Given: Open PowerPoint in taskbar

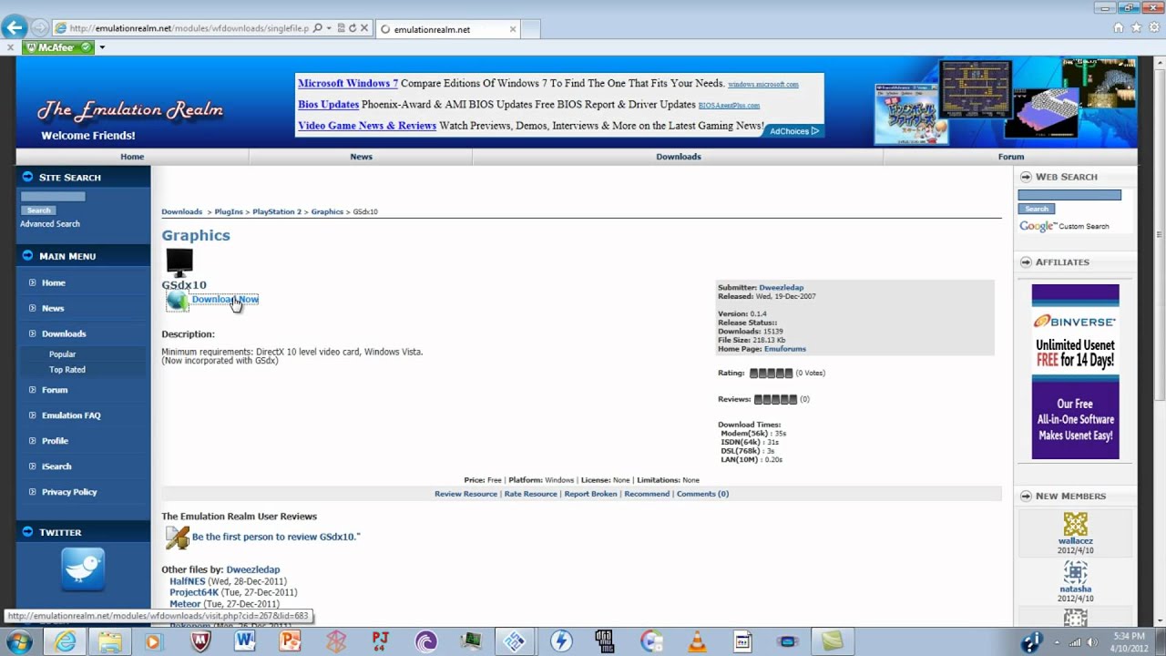Looking at the screenshot, I should pyautogui.click(x=290, y=641).
